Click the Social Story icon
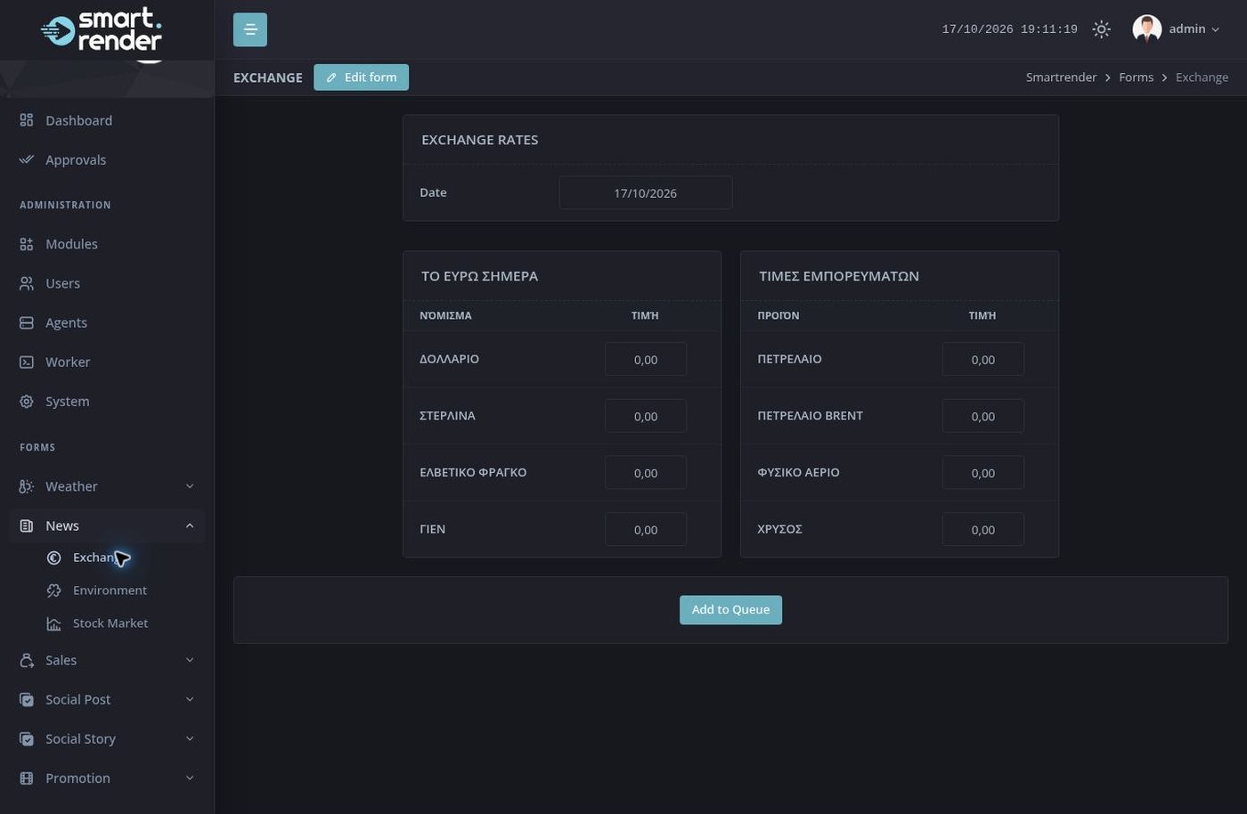Image resolution: width=1247 pixels, height=814 pixels. pos(27,738)
